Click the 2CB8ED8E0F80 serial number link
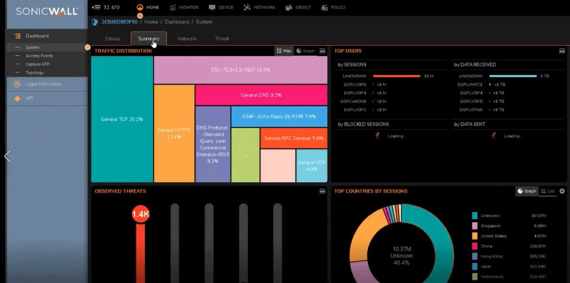Viewport: 570px width, 283px height. pos(120,22)
